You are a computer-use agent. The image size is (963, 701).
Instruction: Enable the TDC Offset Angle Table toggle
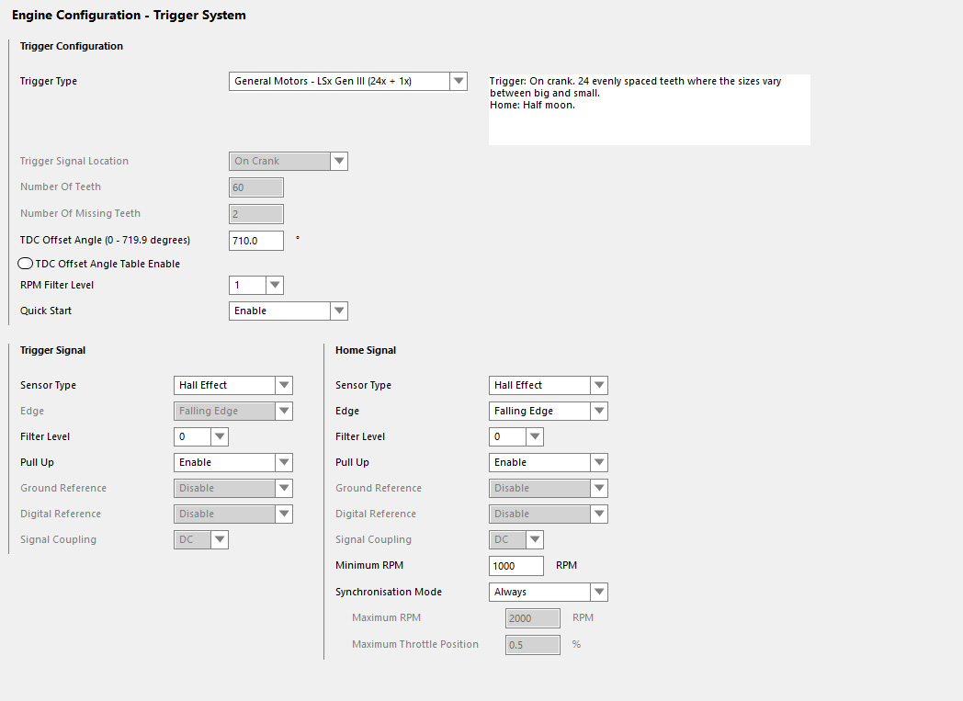tap(26, 264)
